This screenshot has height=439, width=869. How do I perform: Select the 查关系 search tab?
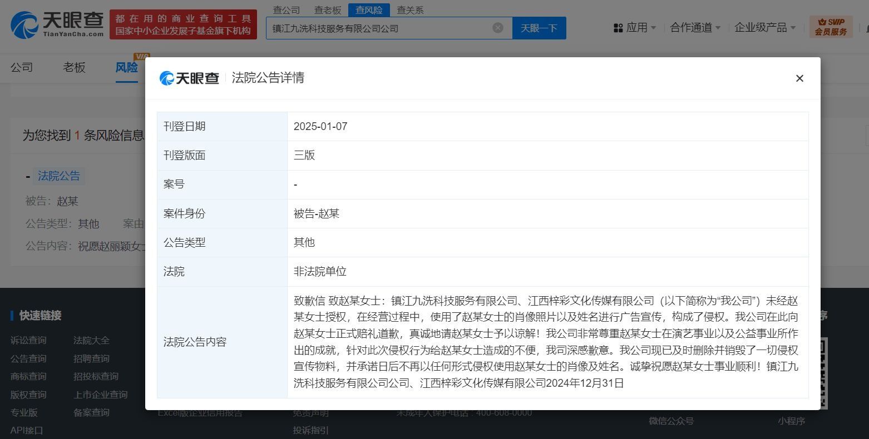pyautogui.click(x=410, y=10)
